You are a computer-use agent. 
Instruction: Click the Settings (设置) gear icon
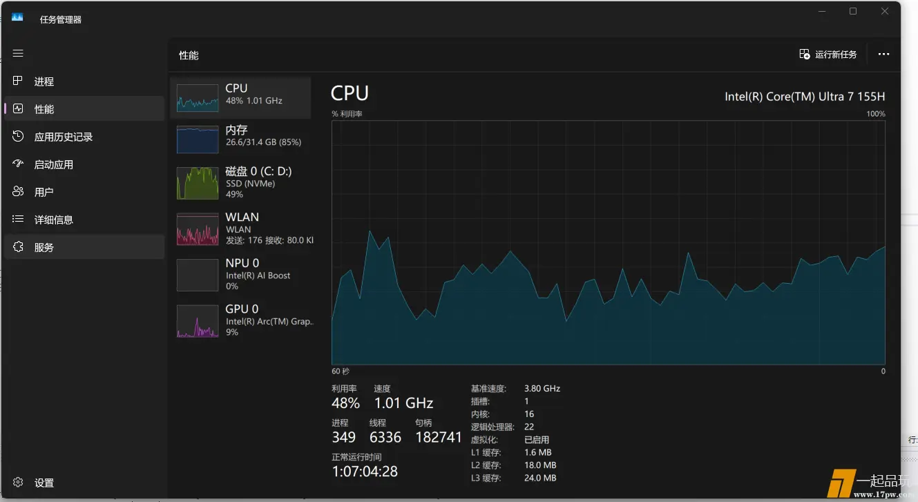pos(18,482)
